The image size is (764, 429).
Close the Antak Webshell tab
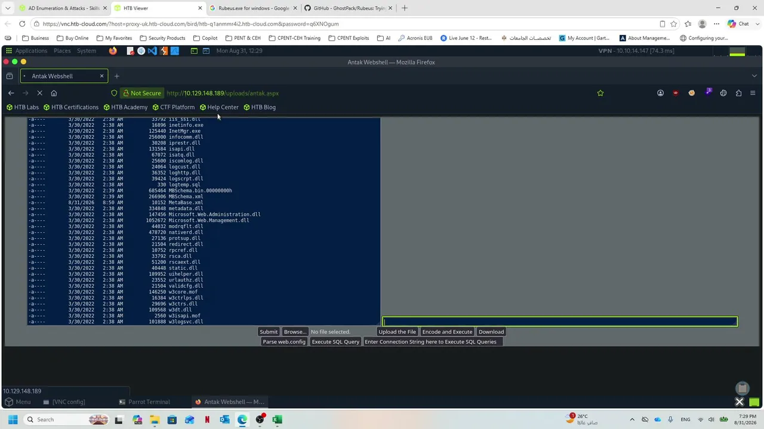[x=101, y=76]
